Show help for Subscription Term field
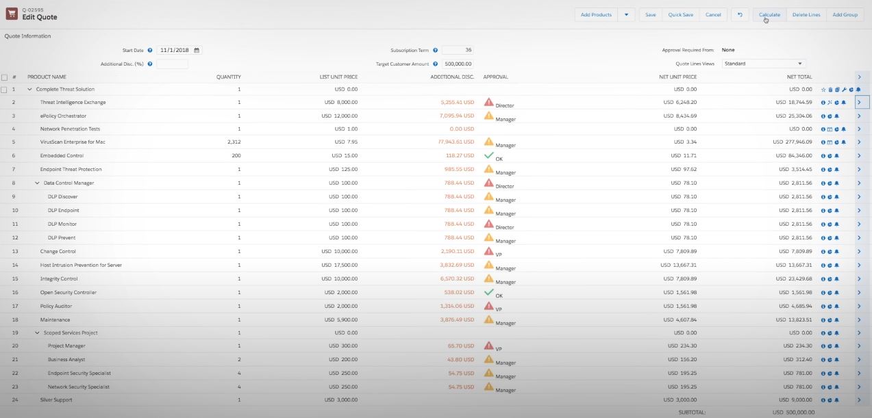The width and height of the screenshot is (872, 418). (435, 51)
